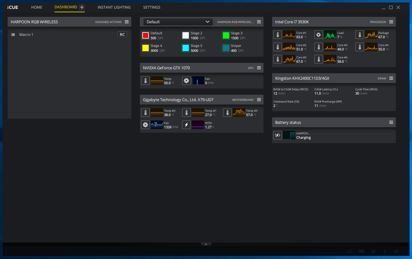Click the motherboard Fan icon at 1326 RPM
Image resolution: width=412 pixels, height=259 pixels.
145,125
